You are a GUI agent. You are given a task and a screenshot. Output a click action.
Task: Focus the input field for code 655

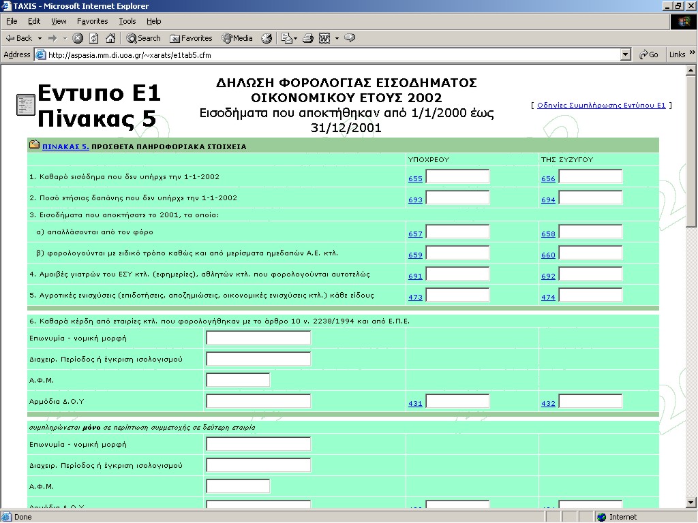[457, 176]
